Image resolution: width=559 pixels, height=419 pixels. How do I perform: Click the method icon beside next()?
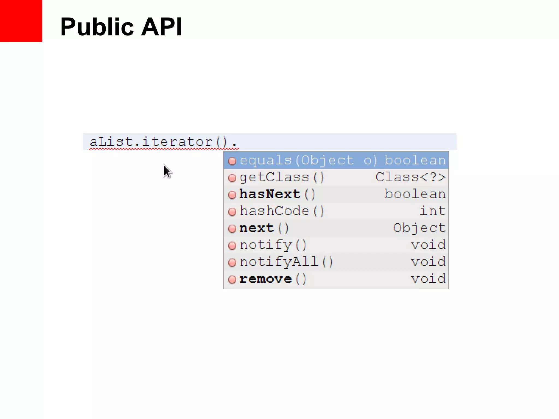[x=232, y=229]
